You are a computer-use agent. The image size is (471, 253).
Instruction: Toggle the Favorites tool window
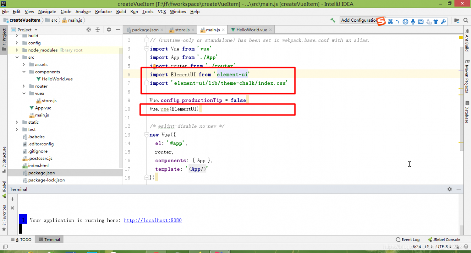pyautogui.click(x=4, y=218)
